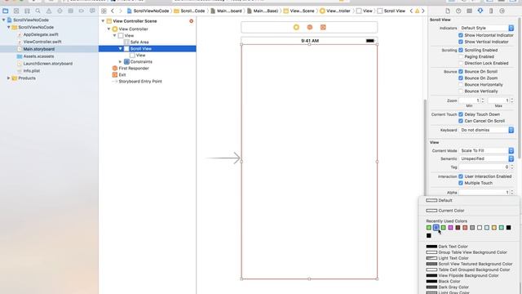Click the jump bar warning triangle icon

417,11
